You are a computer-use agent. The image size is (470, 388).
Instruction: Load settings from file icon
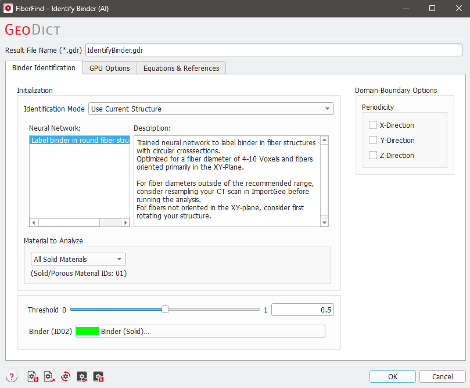click(49, 376)
